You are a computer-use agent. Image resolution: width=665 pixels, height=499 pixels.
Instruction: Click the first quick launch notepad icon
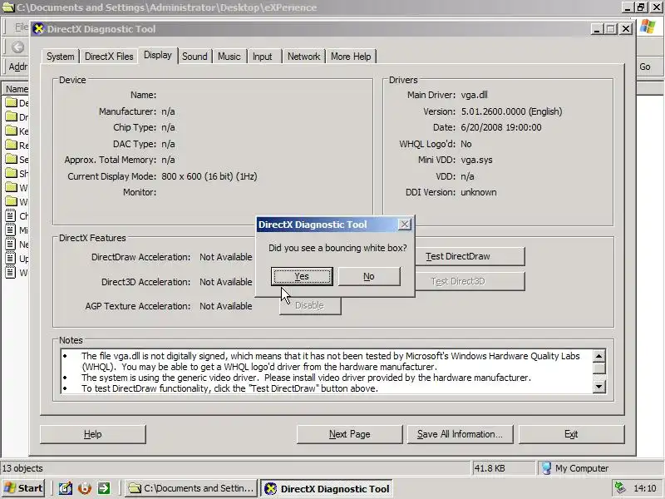point(66,488)
